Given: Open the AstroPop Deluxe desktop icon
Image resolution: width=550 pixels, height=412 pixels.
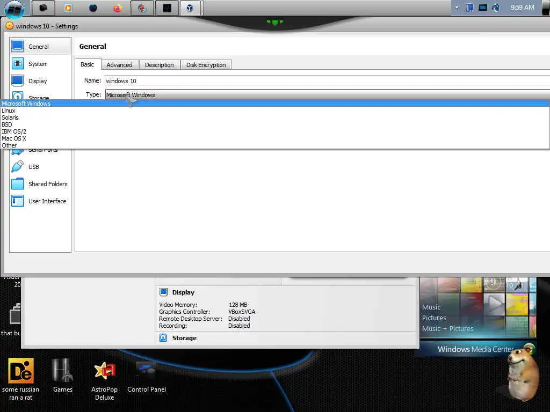Looking at the screenshot, I should [105, 380].
